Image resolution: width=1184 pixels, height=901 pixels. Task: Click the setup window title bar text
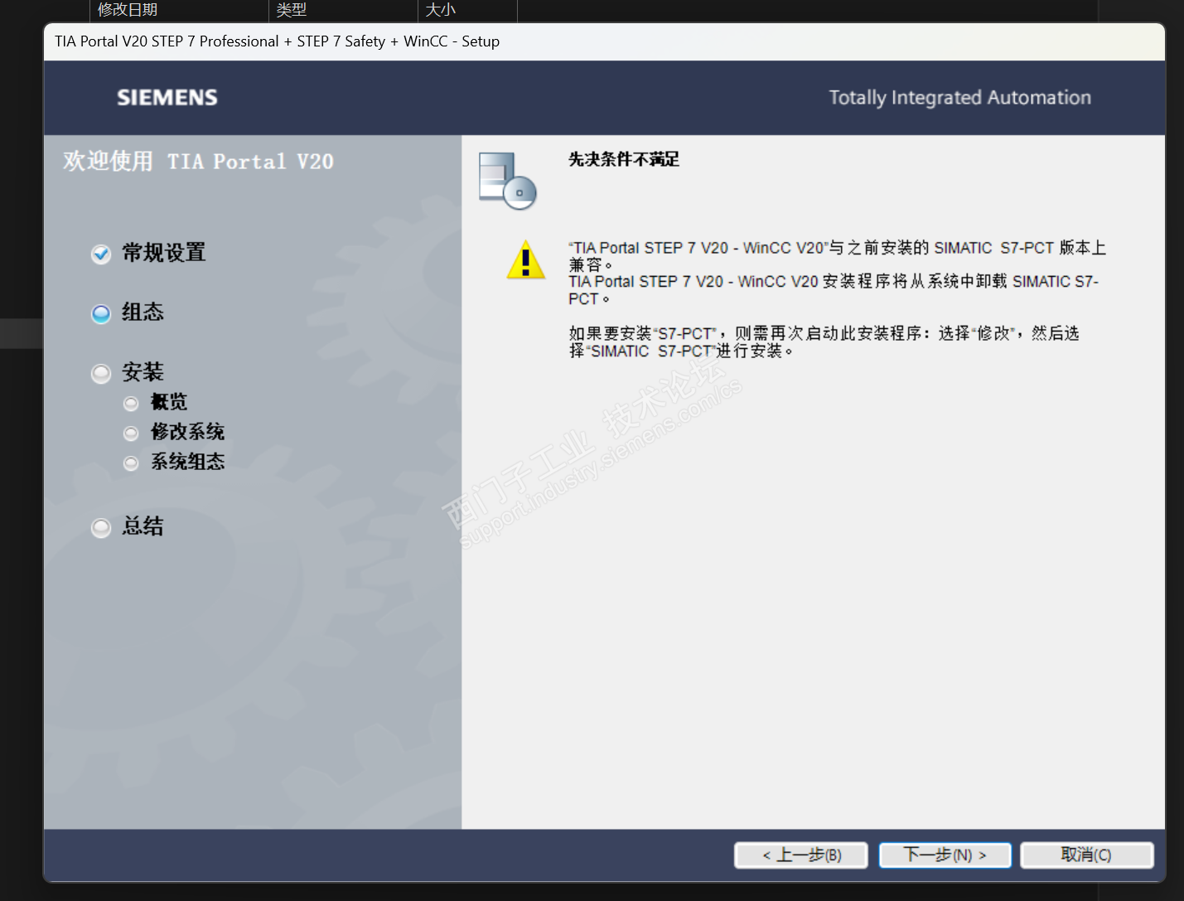tap(278, 41)
